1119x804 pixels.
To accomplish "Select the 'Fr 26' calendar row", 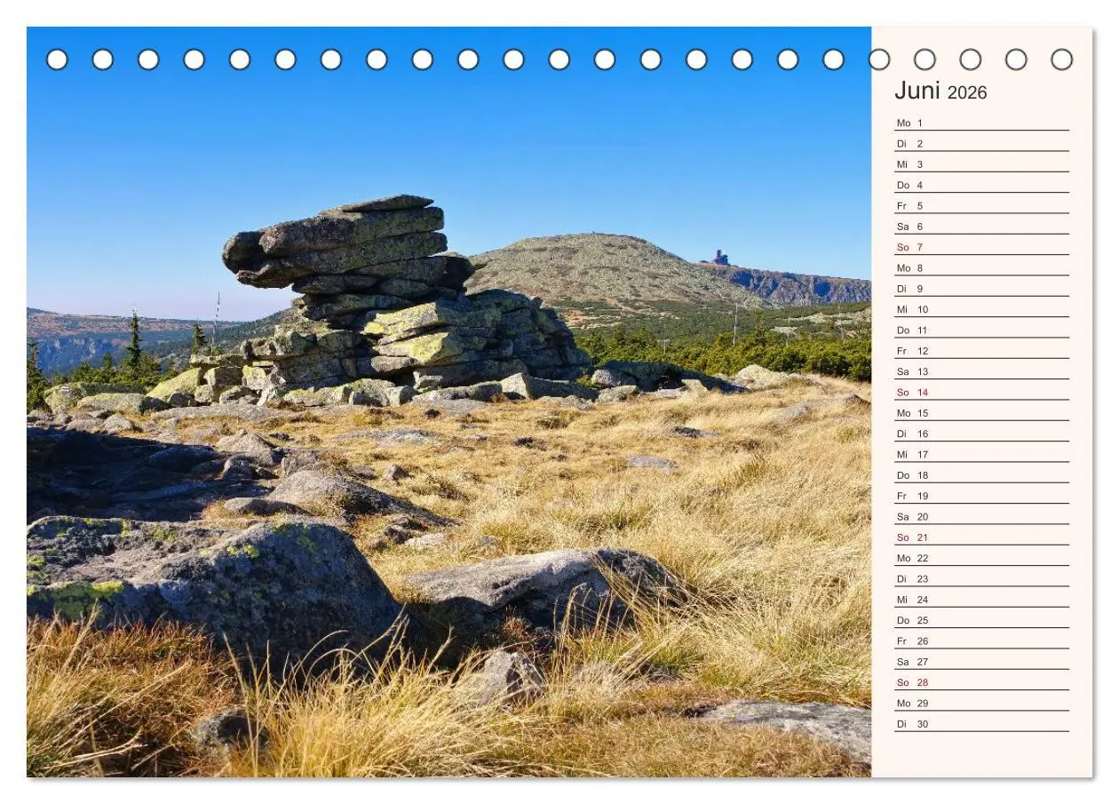I will (981, 641).
